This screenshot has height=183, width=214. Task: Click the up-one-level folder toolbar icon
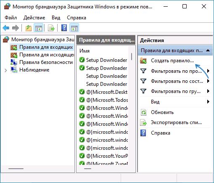pos(29,28)
